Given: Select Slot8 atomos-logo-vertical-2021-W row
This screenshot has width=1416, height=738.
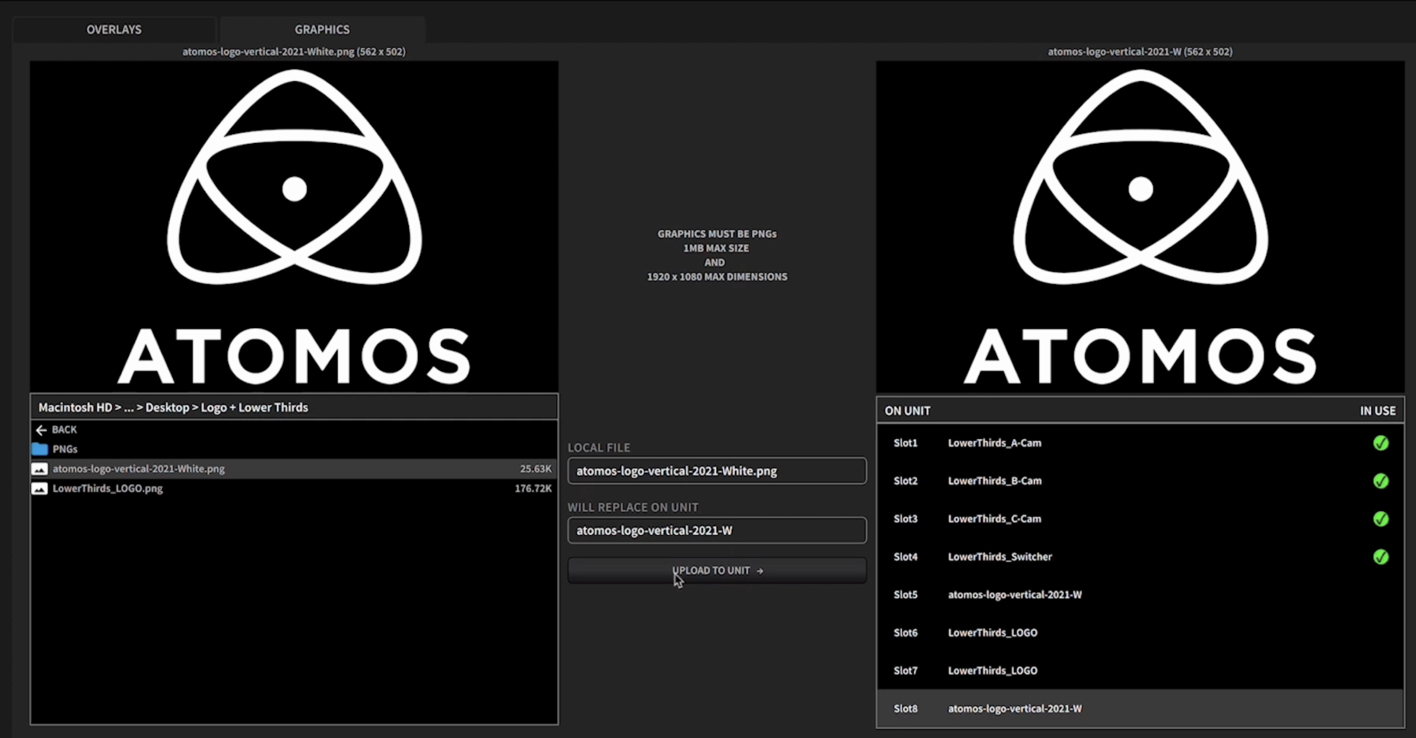Looking at the screenshot, I should click(x=1140, y=708).
